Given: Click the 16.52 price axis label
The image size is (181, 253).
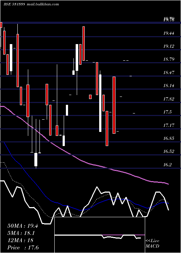Looking at the screenshot, I should tap(169, 151).
